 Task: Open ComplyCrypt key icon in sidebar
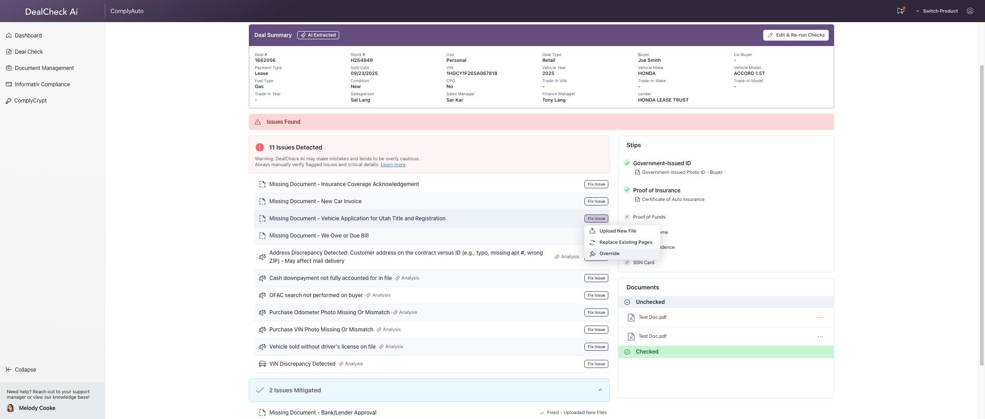coord(9,101)
